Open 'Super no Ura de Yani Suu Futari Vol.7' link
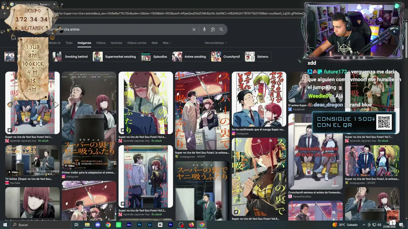Viewport: 408px width, 229px height. [x=368, y=137]
